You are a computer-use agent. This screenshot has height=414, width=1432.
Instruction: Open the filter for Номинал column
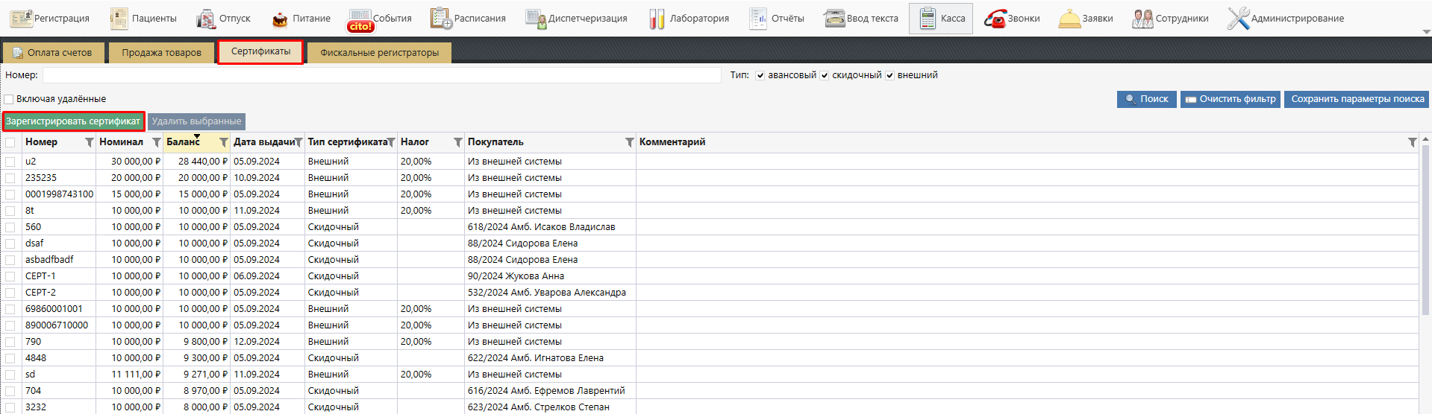tap(156, 142)
